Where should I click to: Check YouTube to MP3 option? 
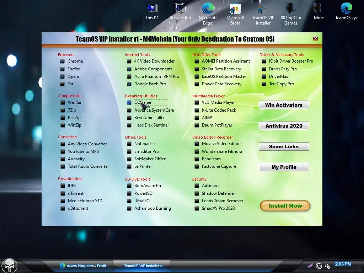63,151
